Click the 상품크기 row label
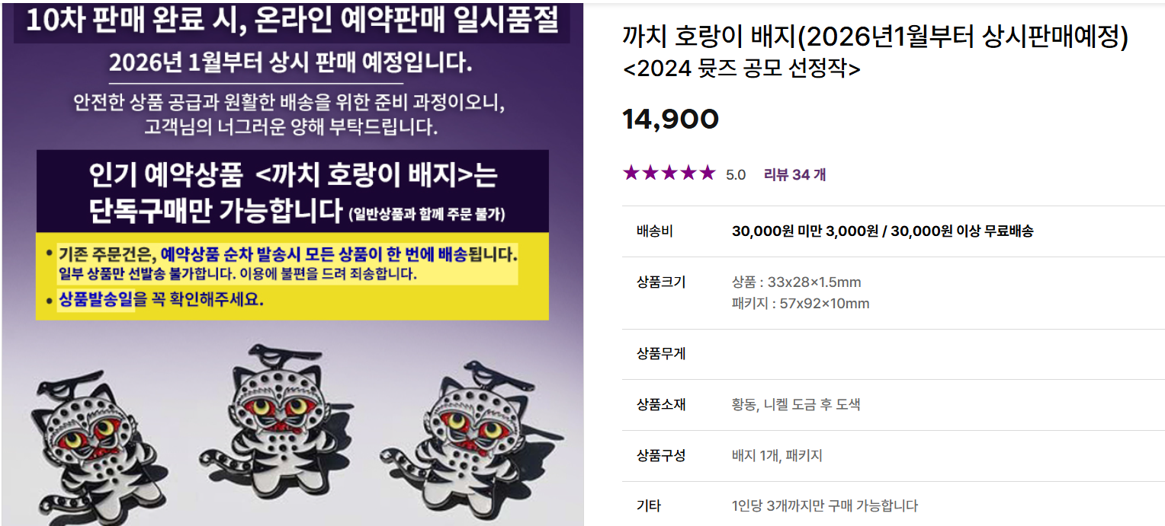The width and height of the screenshot is (1165, 526). coord(661,282)
